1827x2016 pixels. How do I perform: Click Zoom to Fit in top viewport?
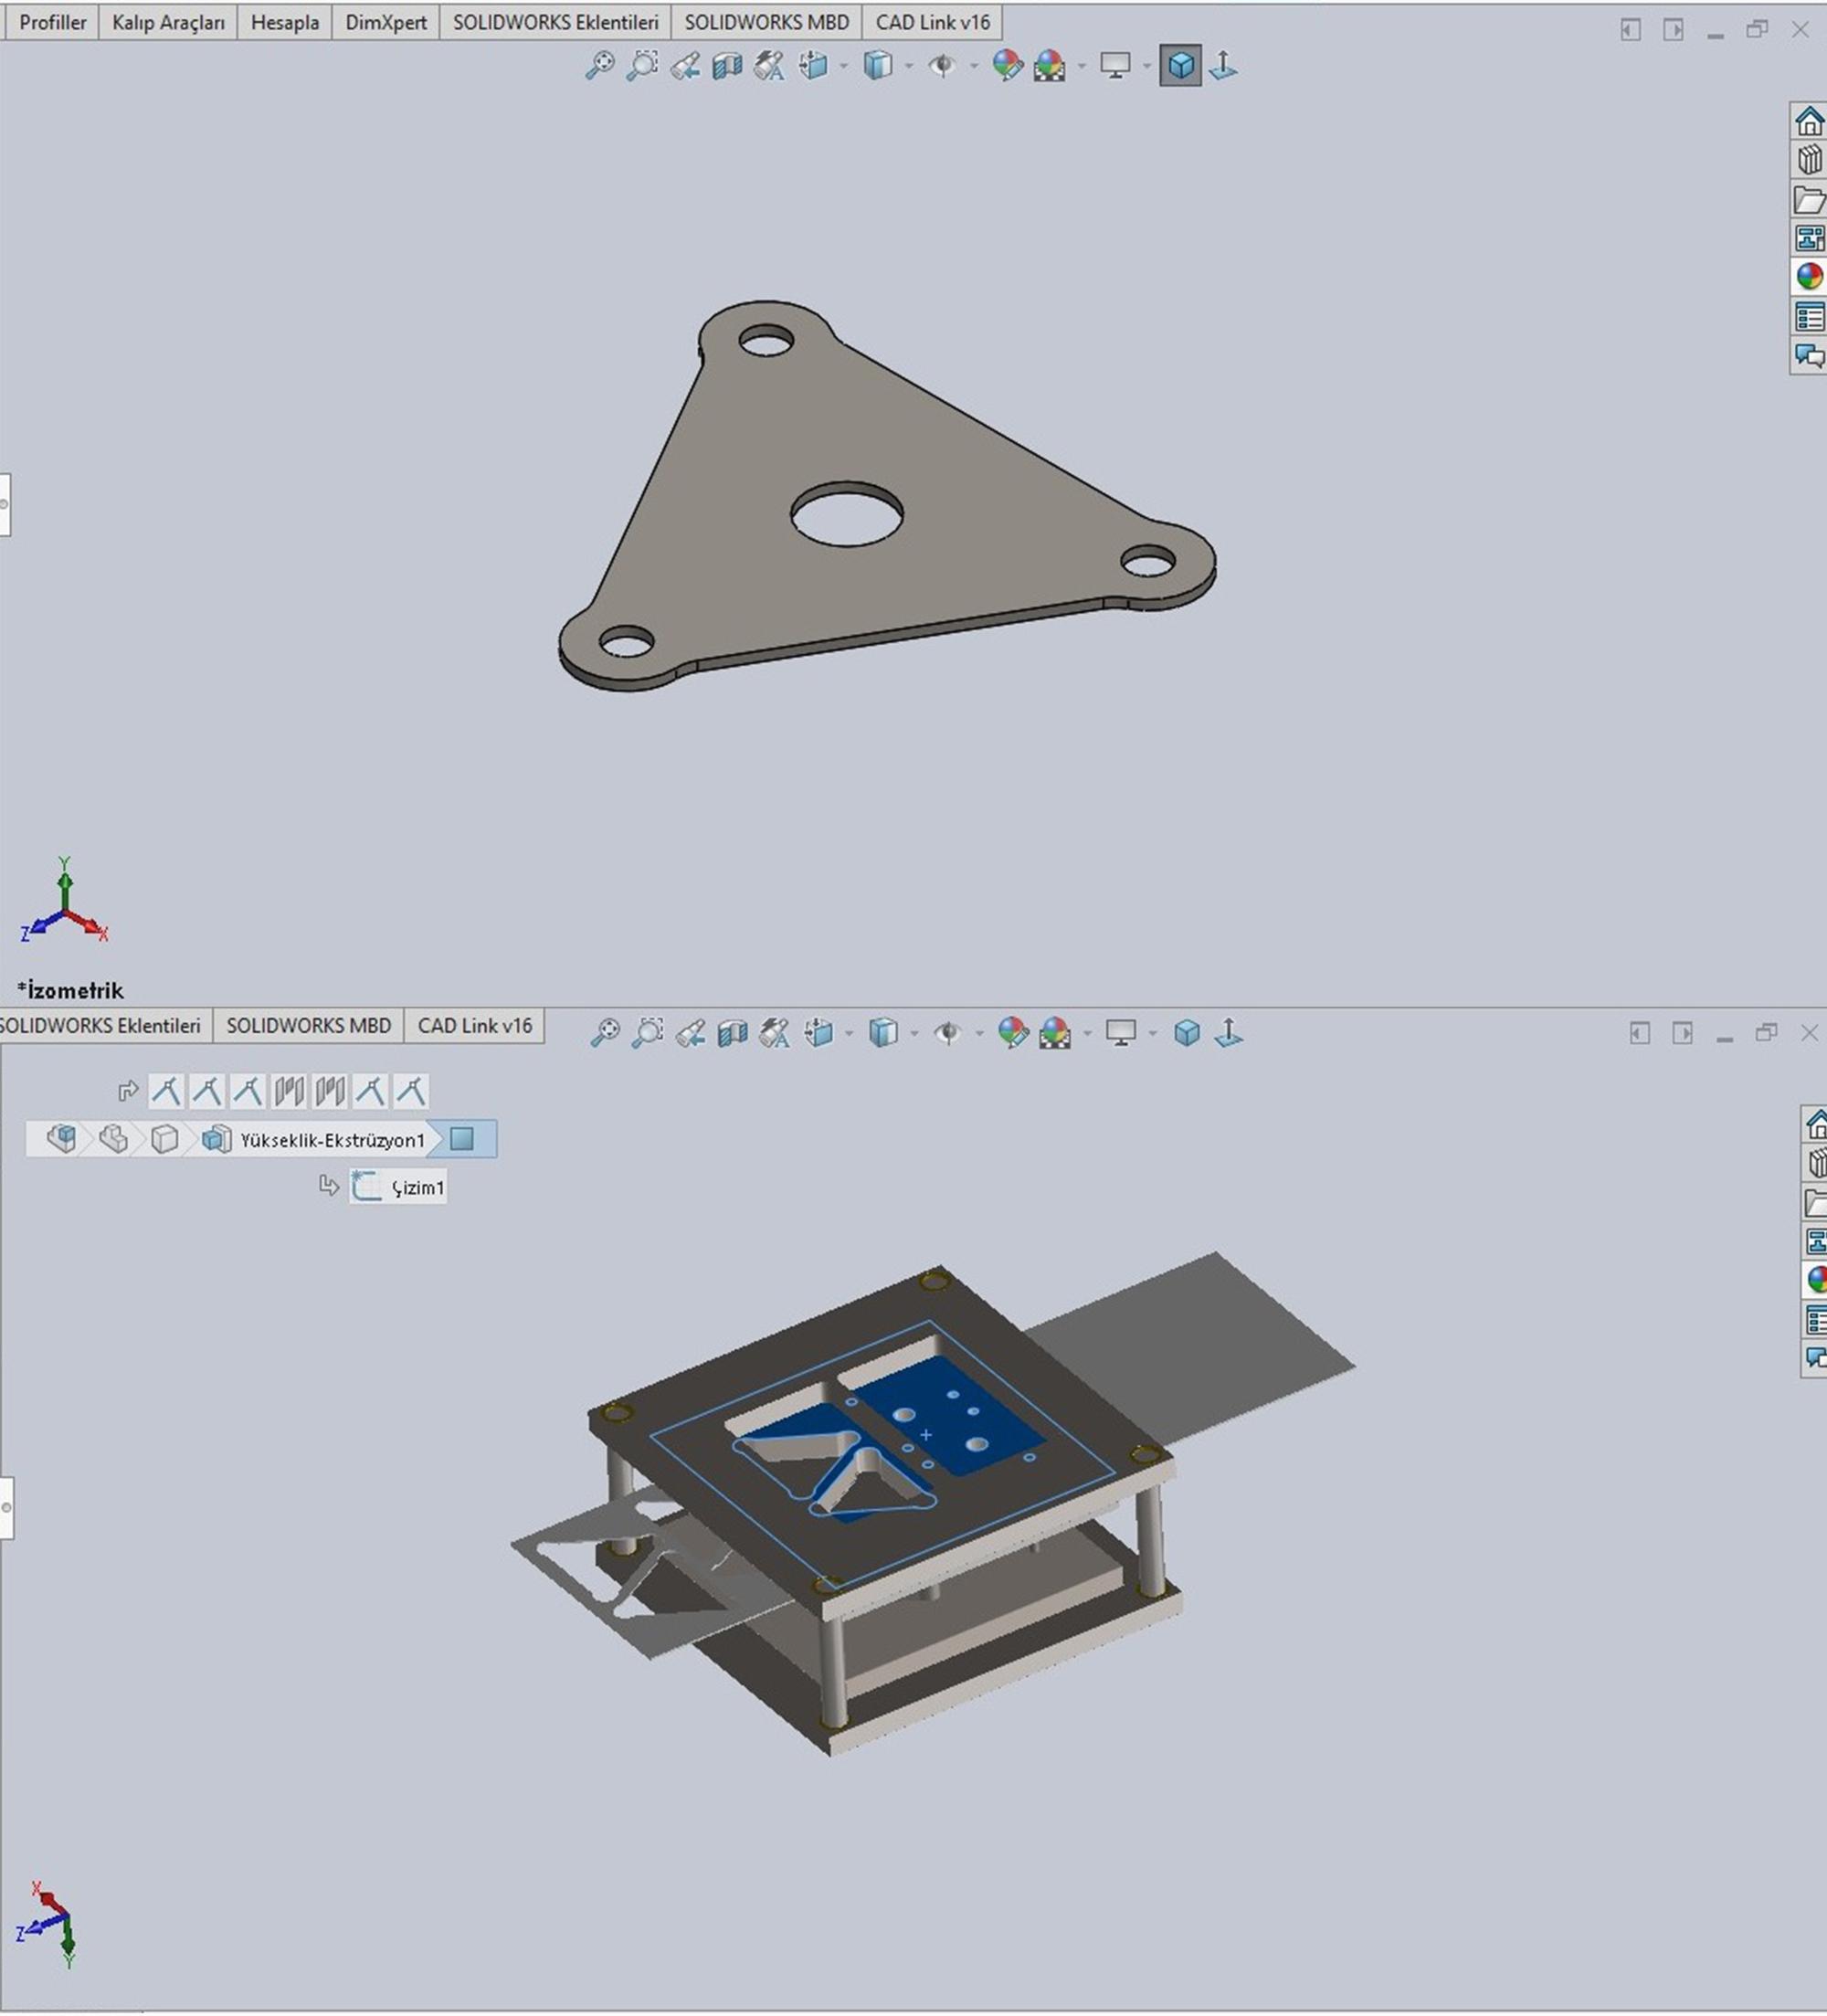tap(599, 66)
